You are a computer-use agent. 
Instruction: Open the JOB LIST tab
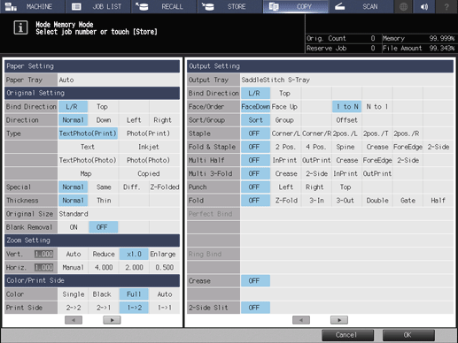(98, 6)
